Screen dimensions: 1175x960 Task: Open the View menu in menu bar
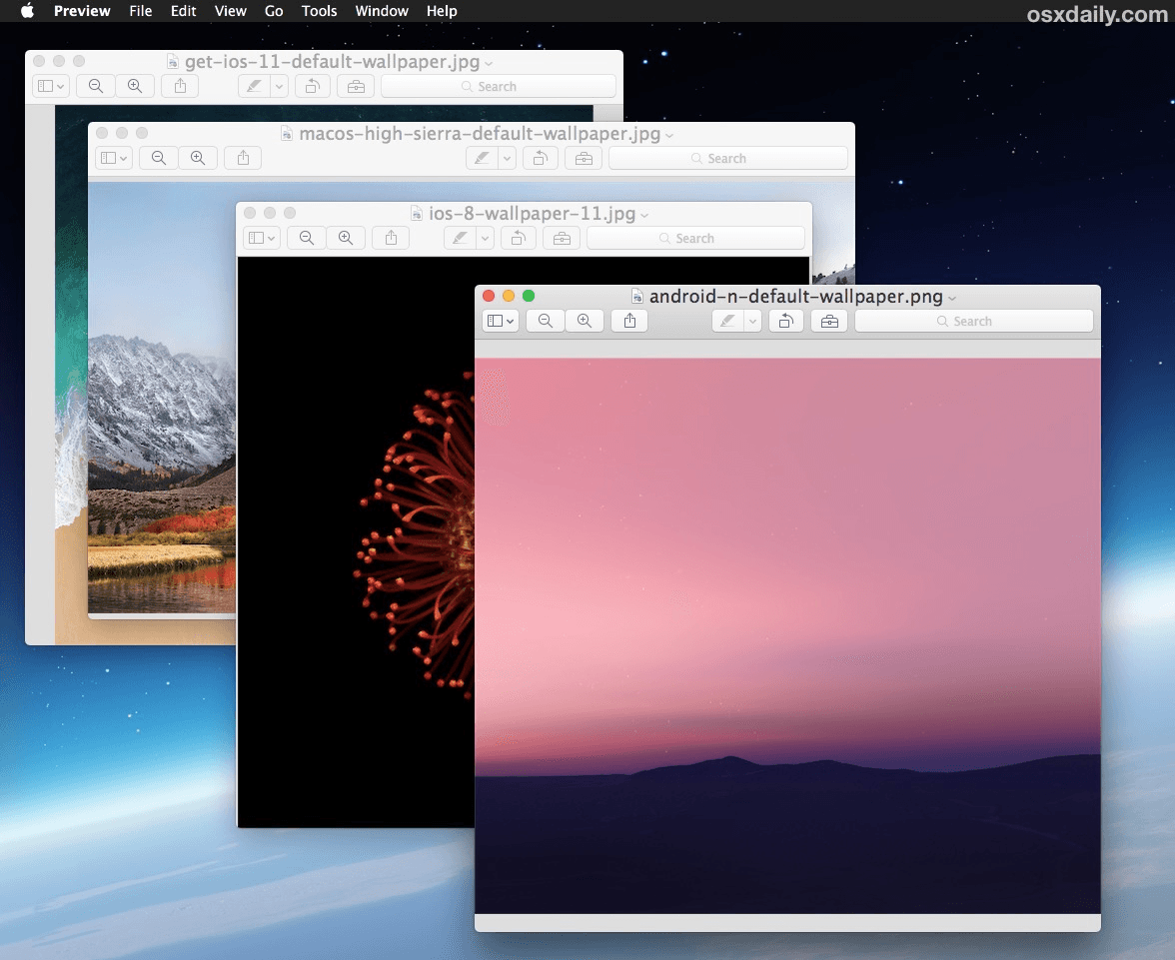pyautogui.click(x=231, y=11)
